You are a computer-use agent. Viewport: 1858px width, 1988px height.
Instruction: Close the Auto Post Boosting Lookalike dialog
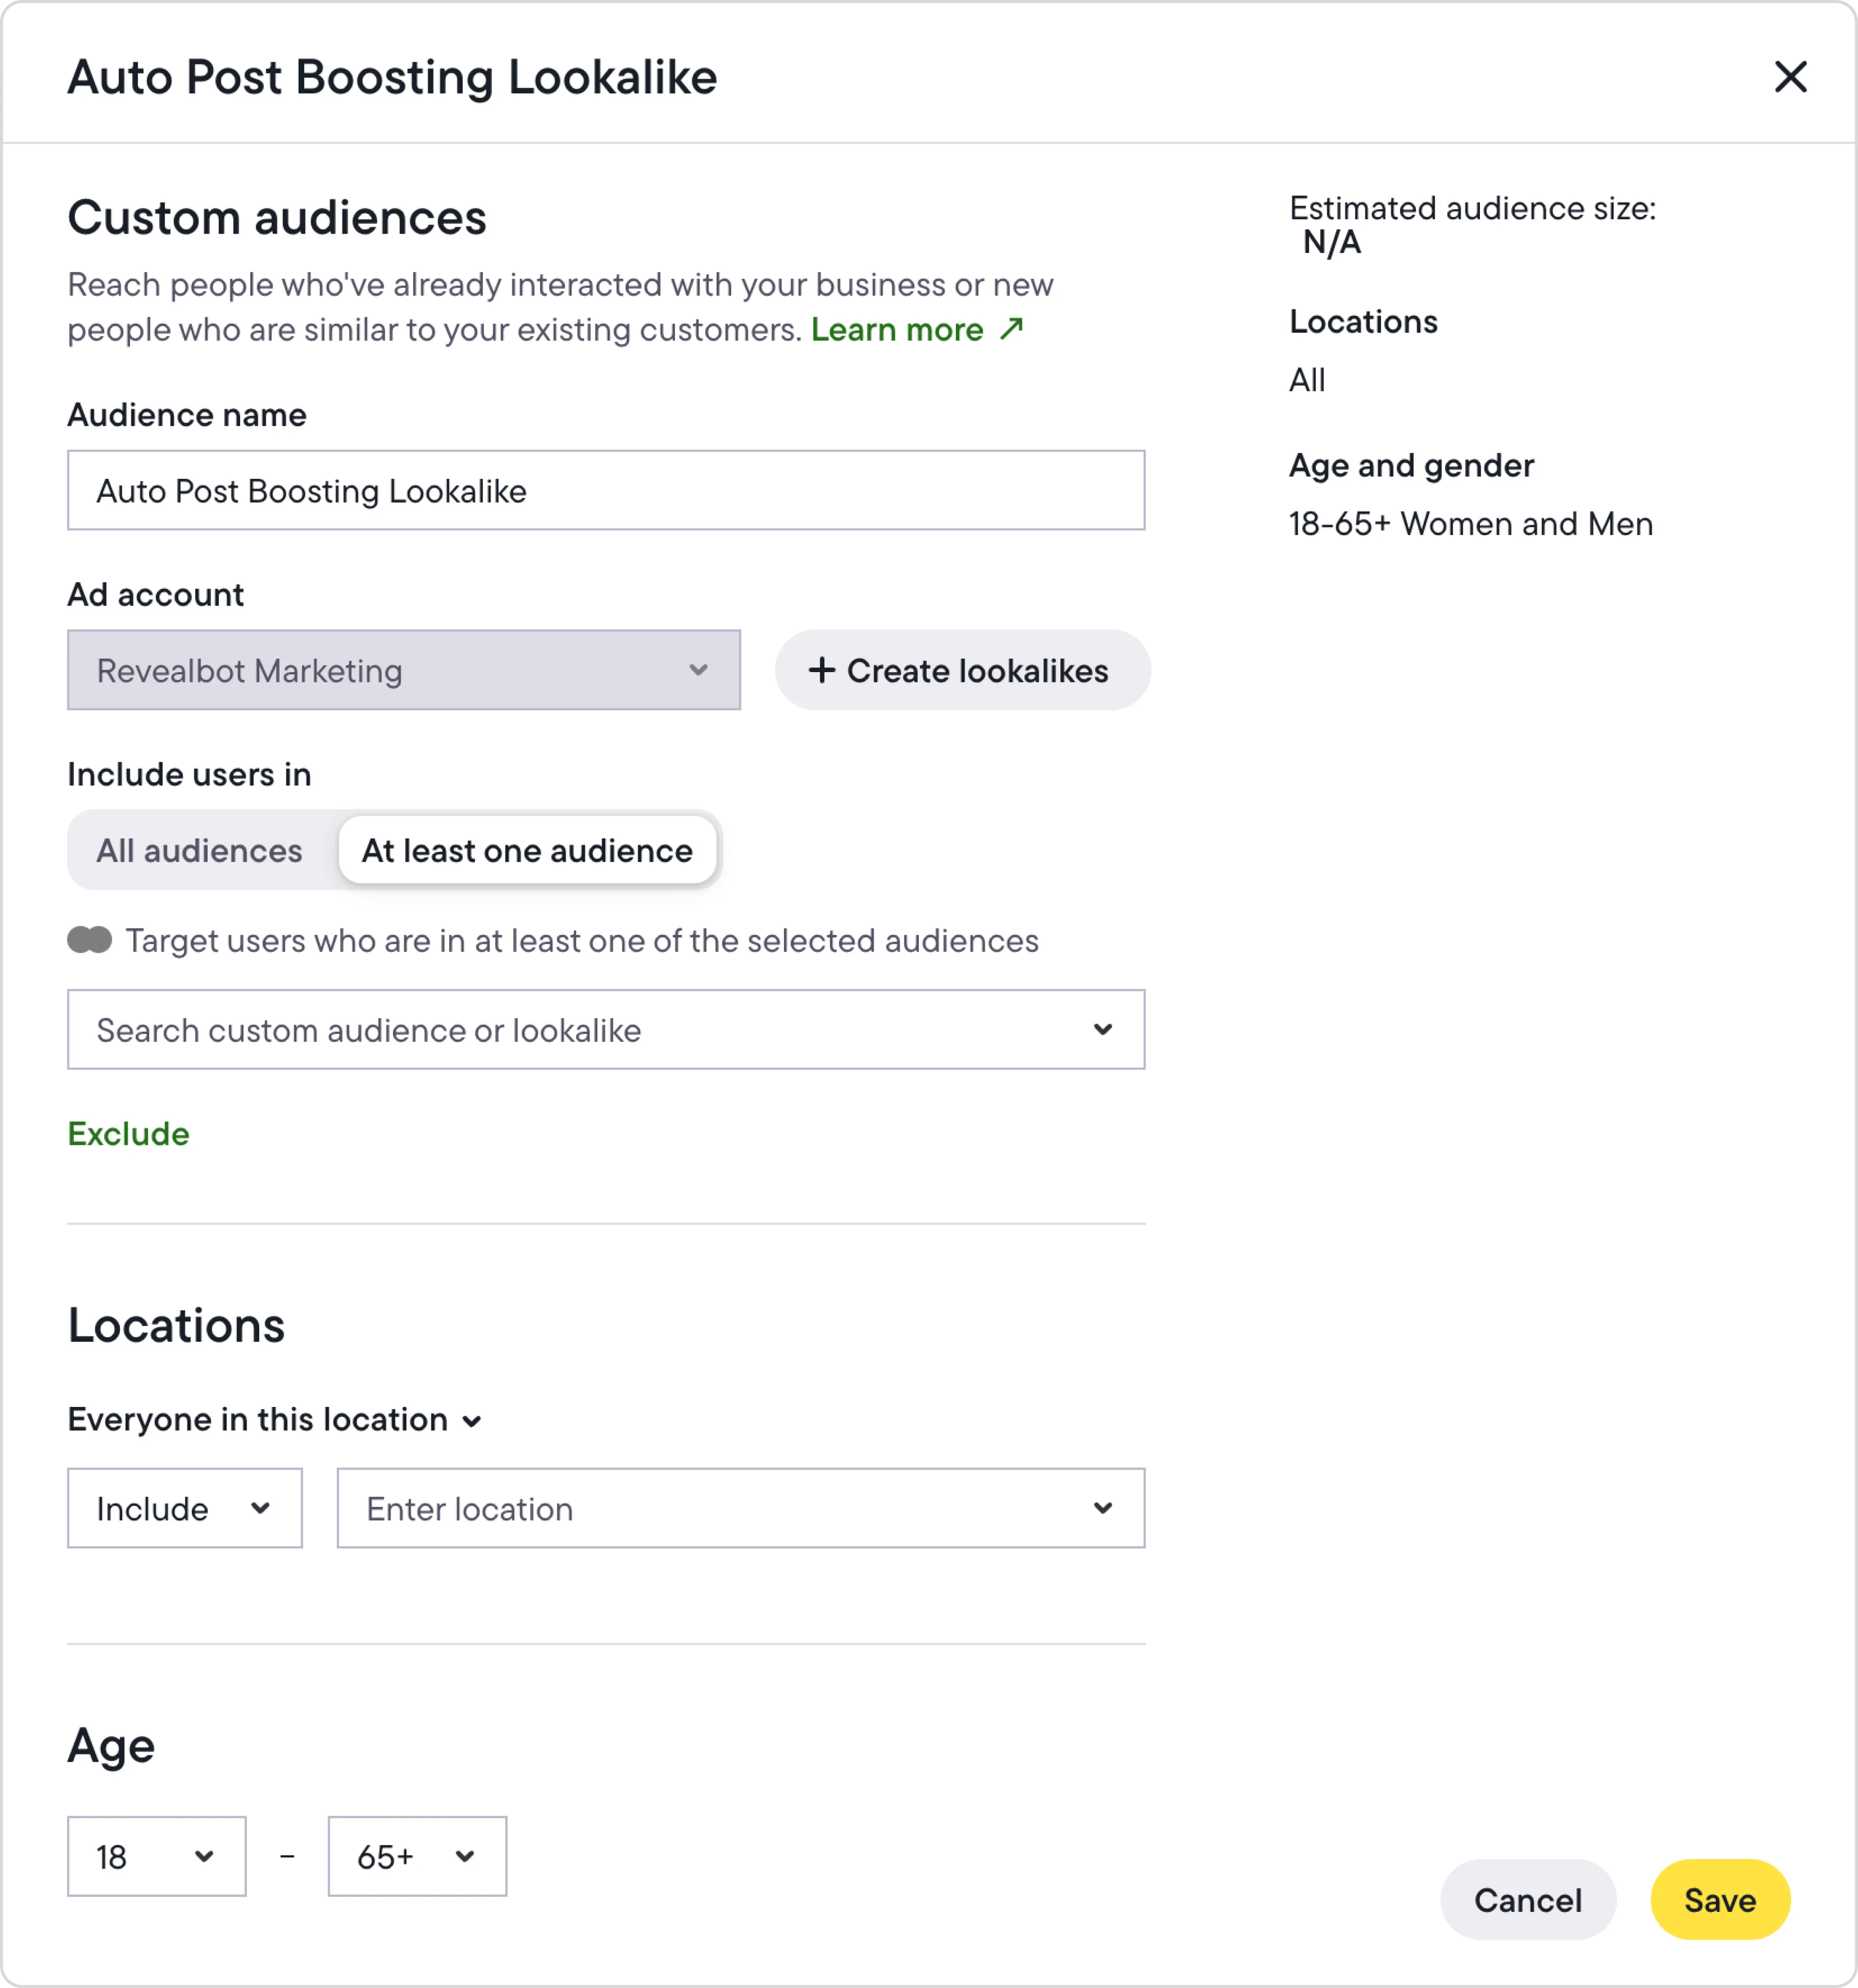click(x=1791, y=77)
